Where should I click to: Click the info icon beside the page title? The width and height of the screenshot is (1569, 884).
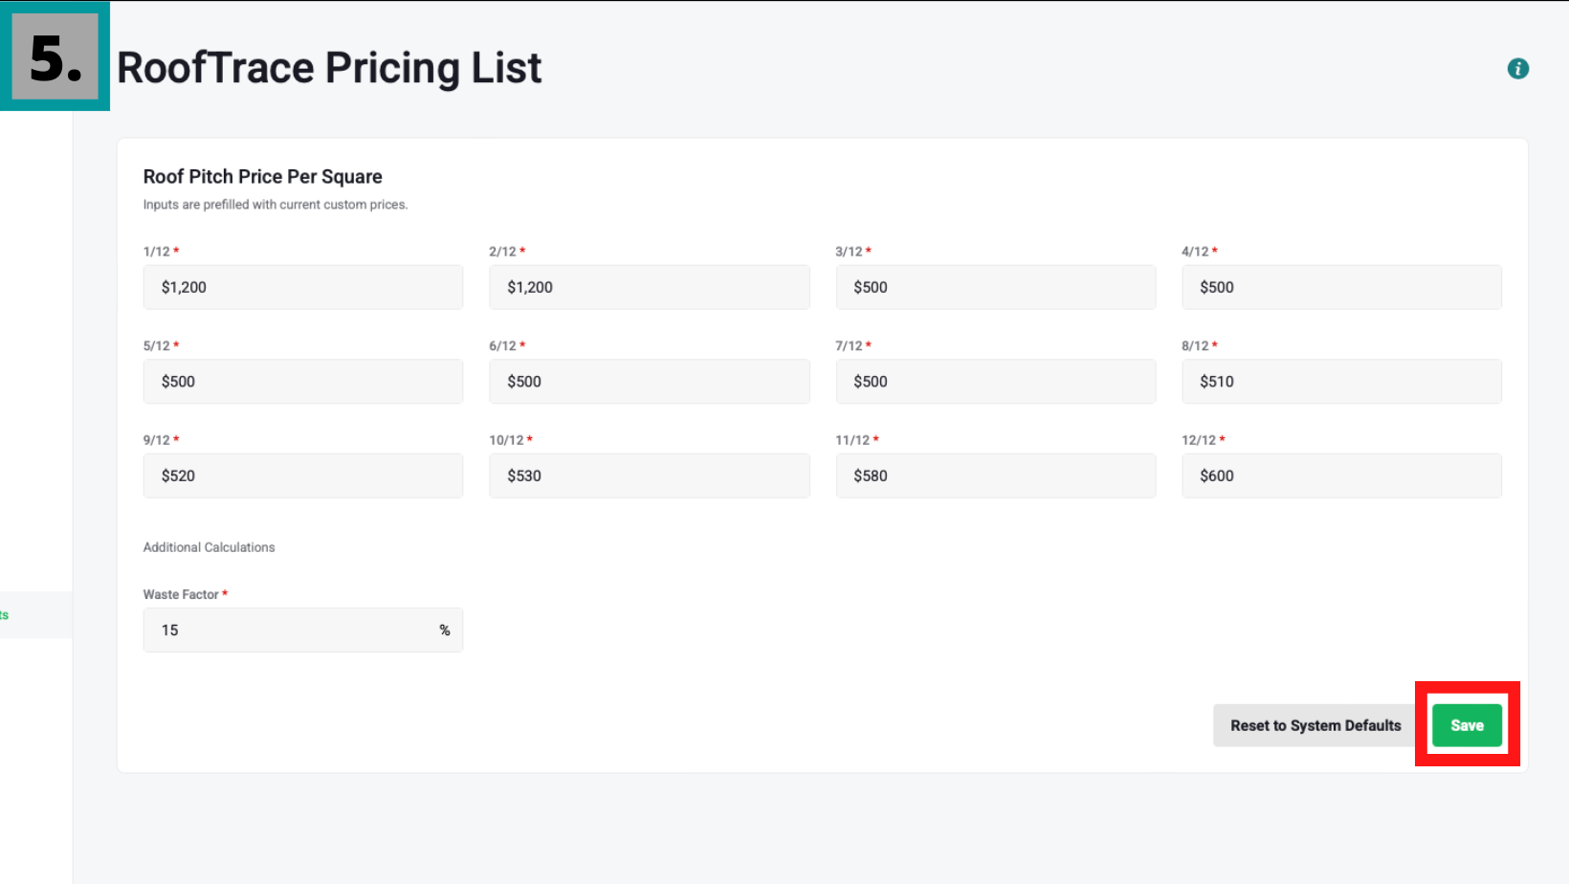coord(1517,69)
